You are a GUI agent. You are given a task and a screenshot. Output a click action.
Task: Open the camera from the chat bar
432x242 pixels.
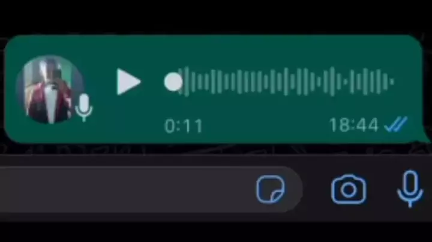[x=349, y=189]
